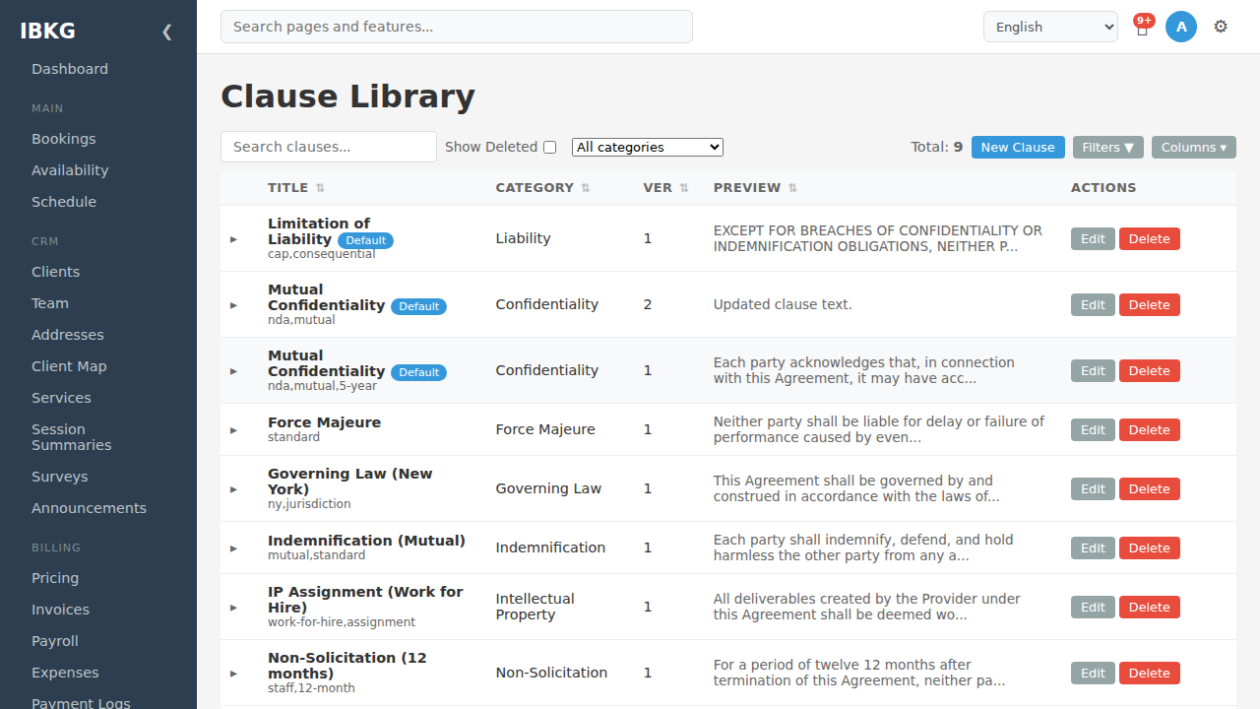The height and width of the screenshot is (709, 1260).
Task: Sort by the Ver column sort icon
Action: (684, 188)
